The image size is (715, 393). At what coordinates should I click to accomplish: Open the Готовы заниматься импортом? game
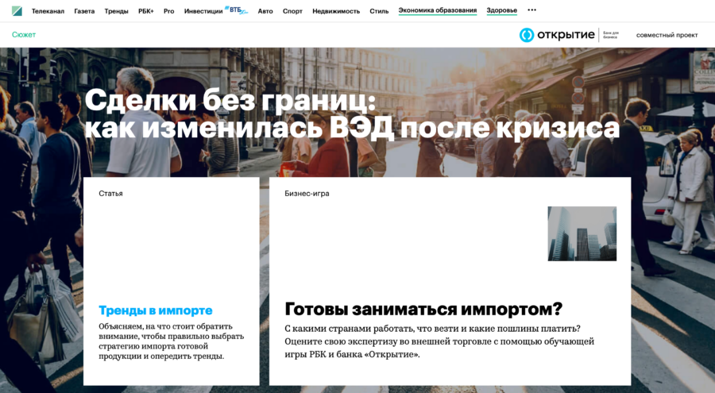click(x=423, y=309)
